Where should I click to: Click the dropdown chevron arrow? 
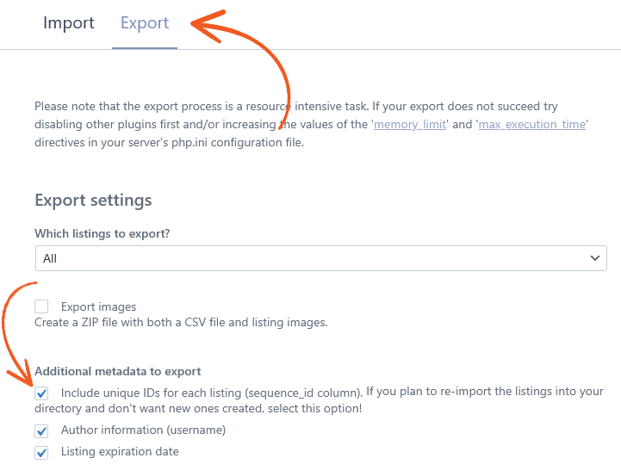coord(594,258)
